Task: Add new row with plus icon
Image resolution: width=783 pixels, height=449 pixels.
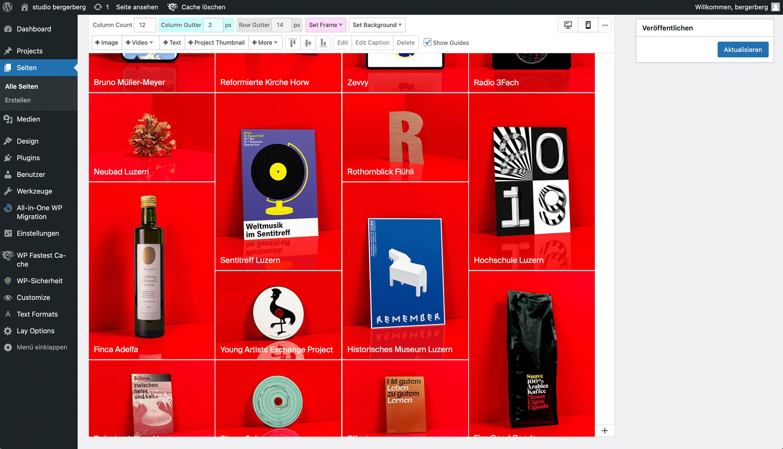Action: 605,430
